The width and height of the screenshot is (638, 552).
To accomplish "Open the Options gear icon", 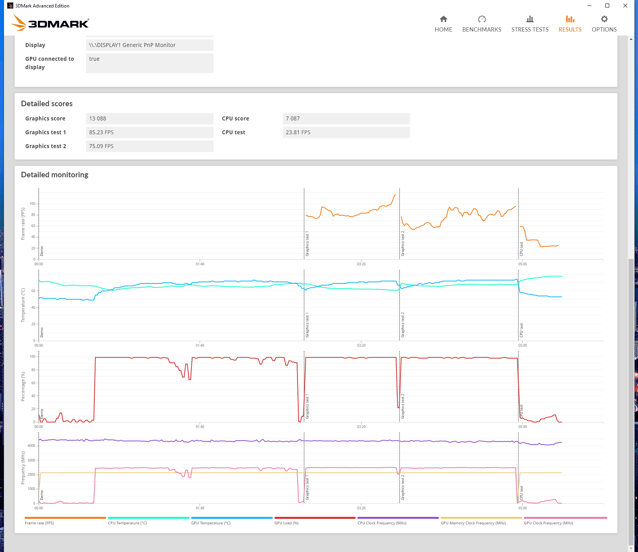I will 604,19.
